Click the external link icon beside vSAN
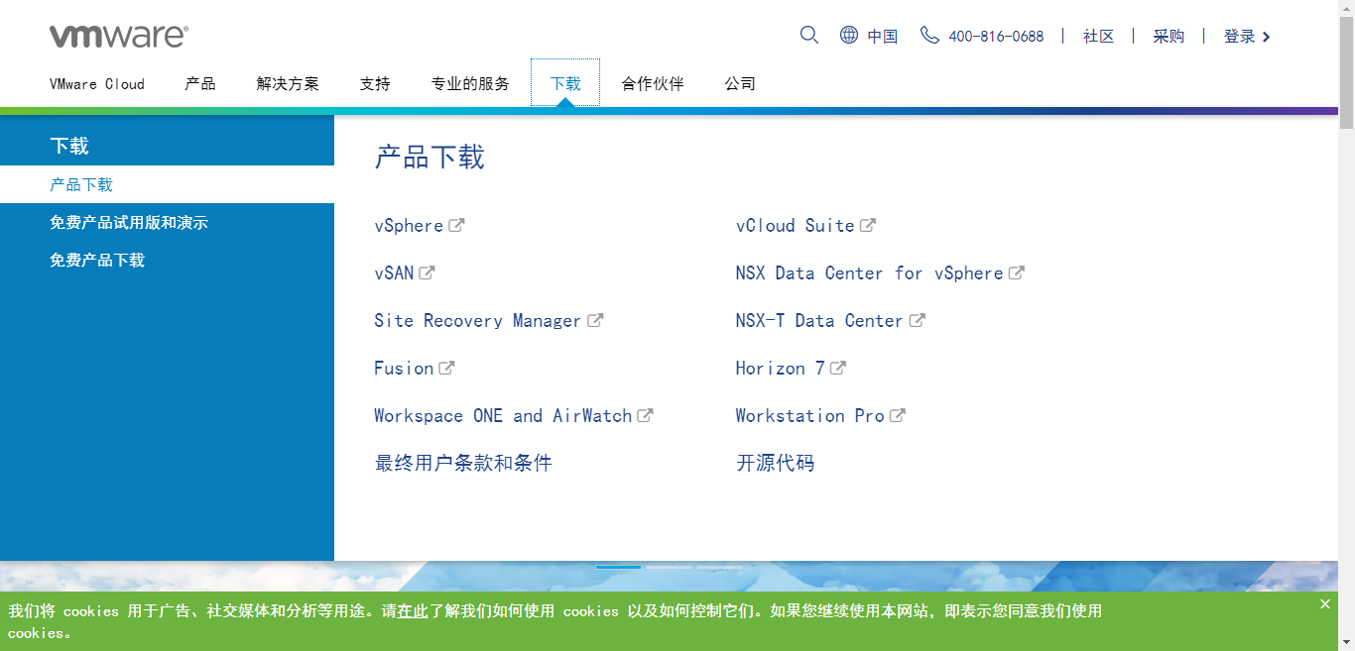The height and width of the screenshot is (651, 1355). coord(427,271)
